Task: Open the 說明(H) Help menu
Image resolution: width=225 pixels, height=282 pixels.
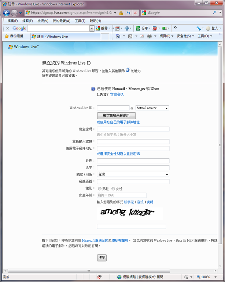Action: [x=95, y=21]
